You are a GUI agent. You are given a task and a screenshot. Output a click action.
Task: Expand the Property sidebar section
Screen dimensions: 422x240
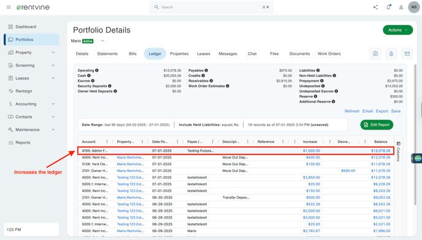[x=53, y=53]
